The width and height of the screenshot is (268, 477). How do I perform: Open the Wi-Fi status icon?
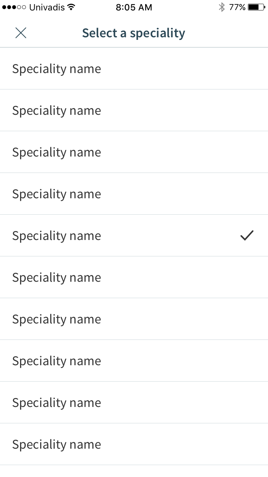click(x=71, y=7)
